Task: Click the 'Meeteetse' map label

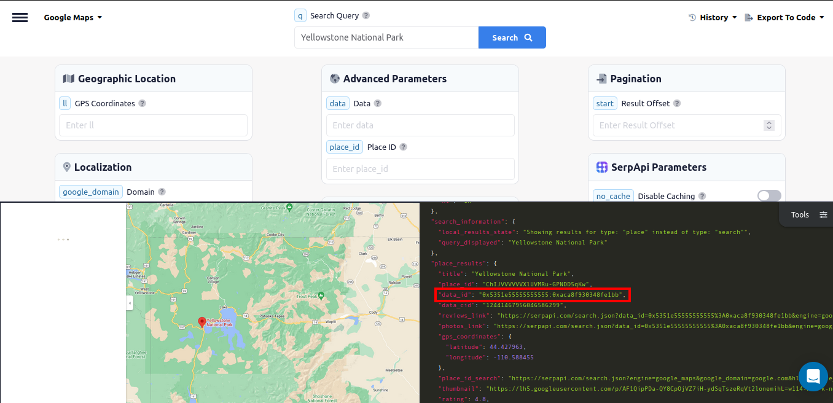Action: click(394, 370)
